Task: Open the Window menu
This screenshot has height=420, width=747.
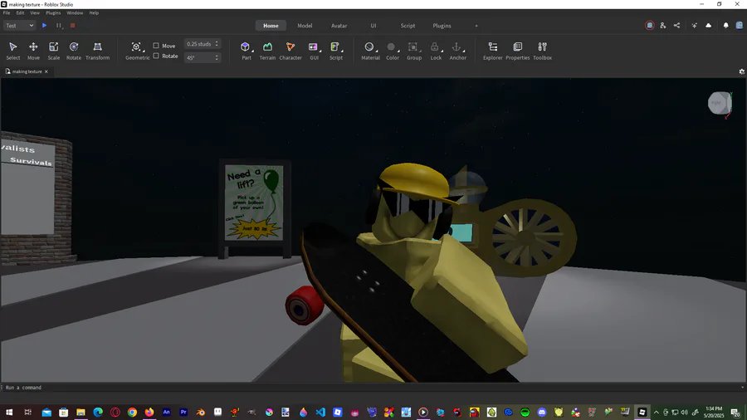Action: tap(75, 12)
